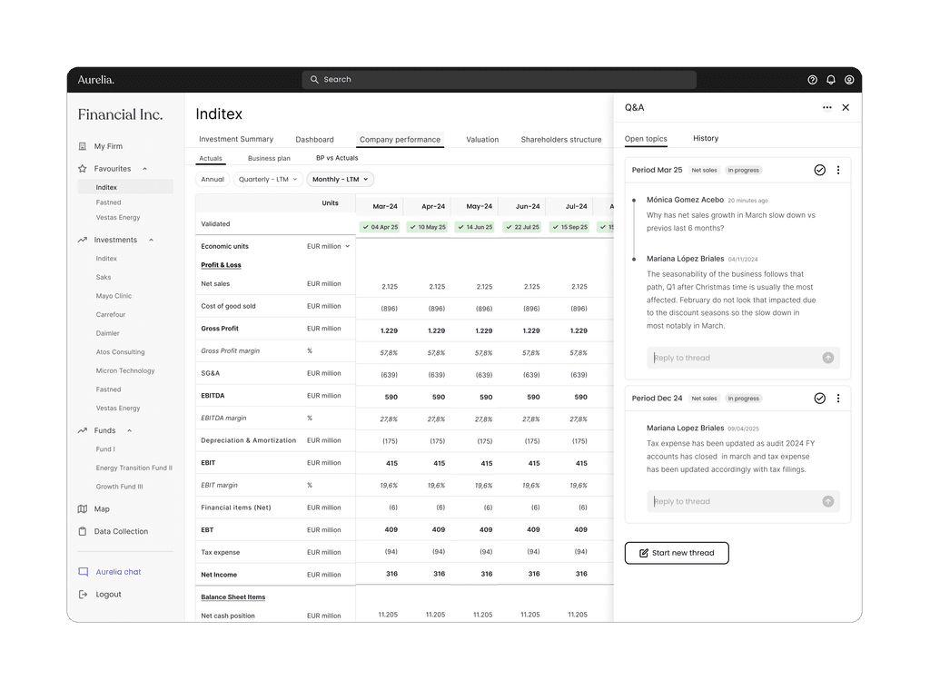This screenshot has width=930, height=690.
Task: Send reply in Period Mar 25 thread
Action: (x=827, y=358)
